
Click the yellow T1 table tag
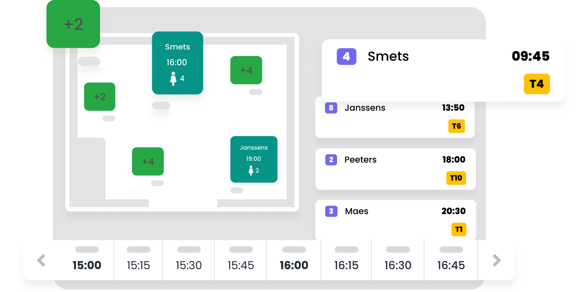(x=458, y=230)
